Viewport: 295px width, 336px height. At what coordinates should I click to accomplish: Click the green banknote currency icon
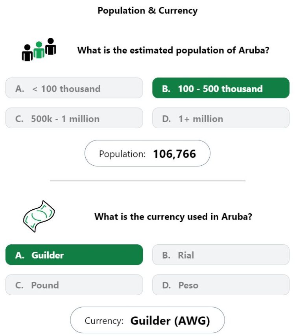coord(39,216)
